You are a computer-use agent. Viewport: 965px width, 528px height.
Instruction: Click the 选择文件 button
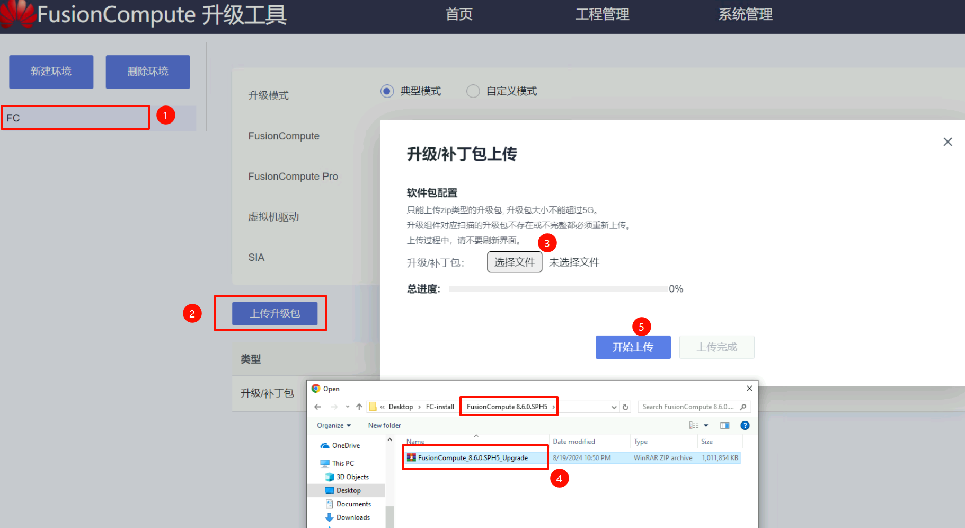point(514,262)
